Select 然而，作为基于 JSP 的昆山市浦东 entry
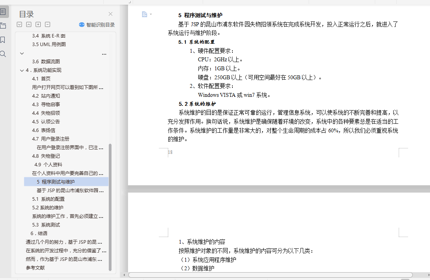 (x=64, y=259)
